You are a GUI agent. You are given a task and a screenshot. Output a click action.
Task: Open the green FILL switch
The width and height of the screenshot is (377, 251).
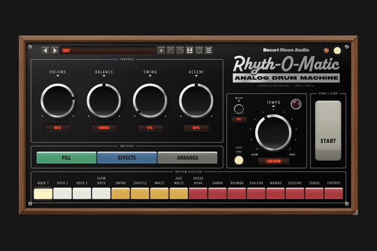[x=67, y=158]
